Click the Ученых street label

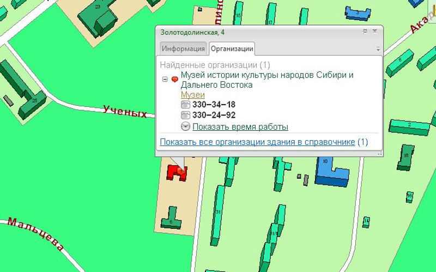(125, 112)
